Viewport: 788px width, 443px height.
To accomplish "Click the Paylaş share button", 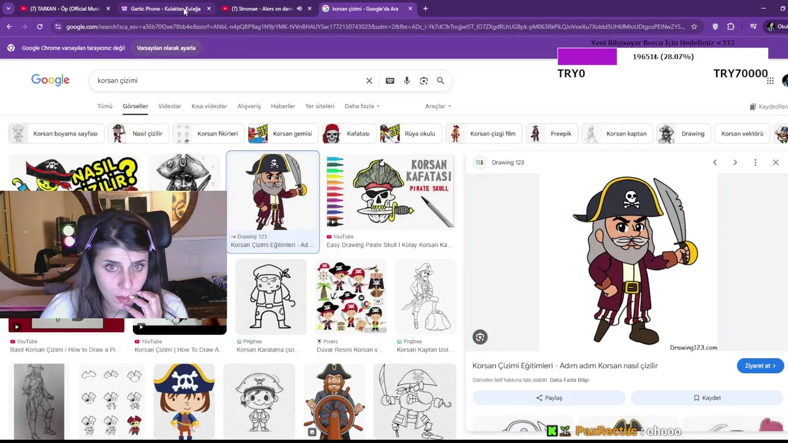I will point(549,398).
